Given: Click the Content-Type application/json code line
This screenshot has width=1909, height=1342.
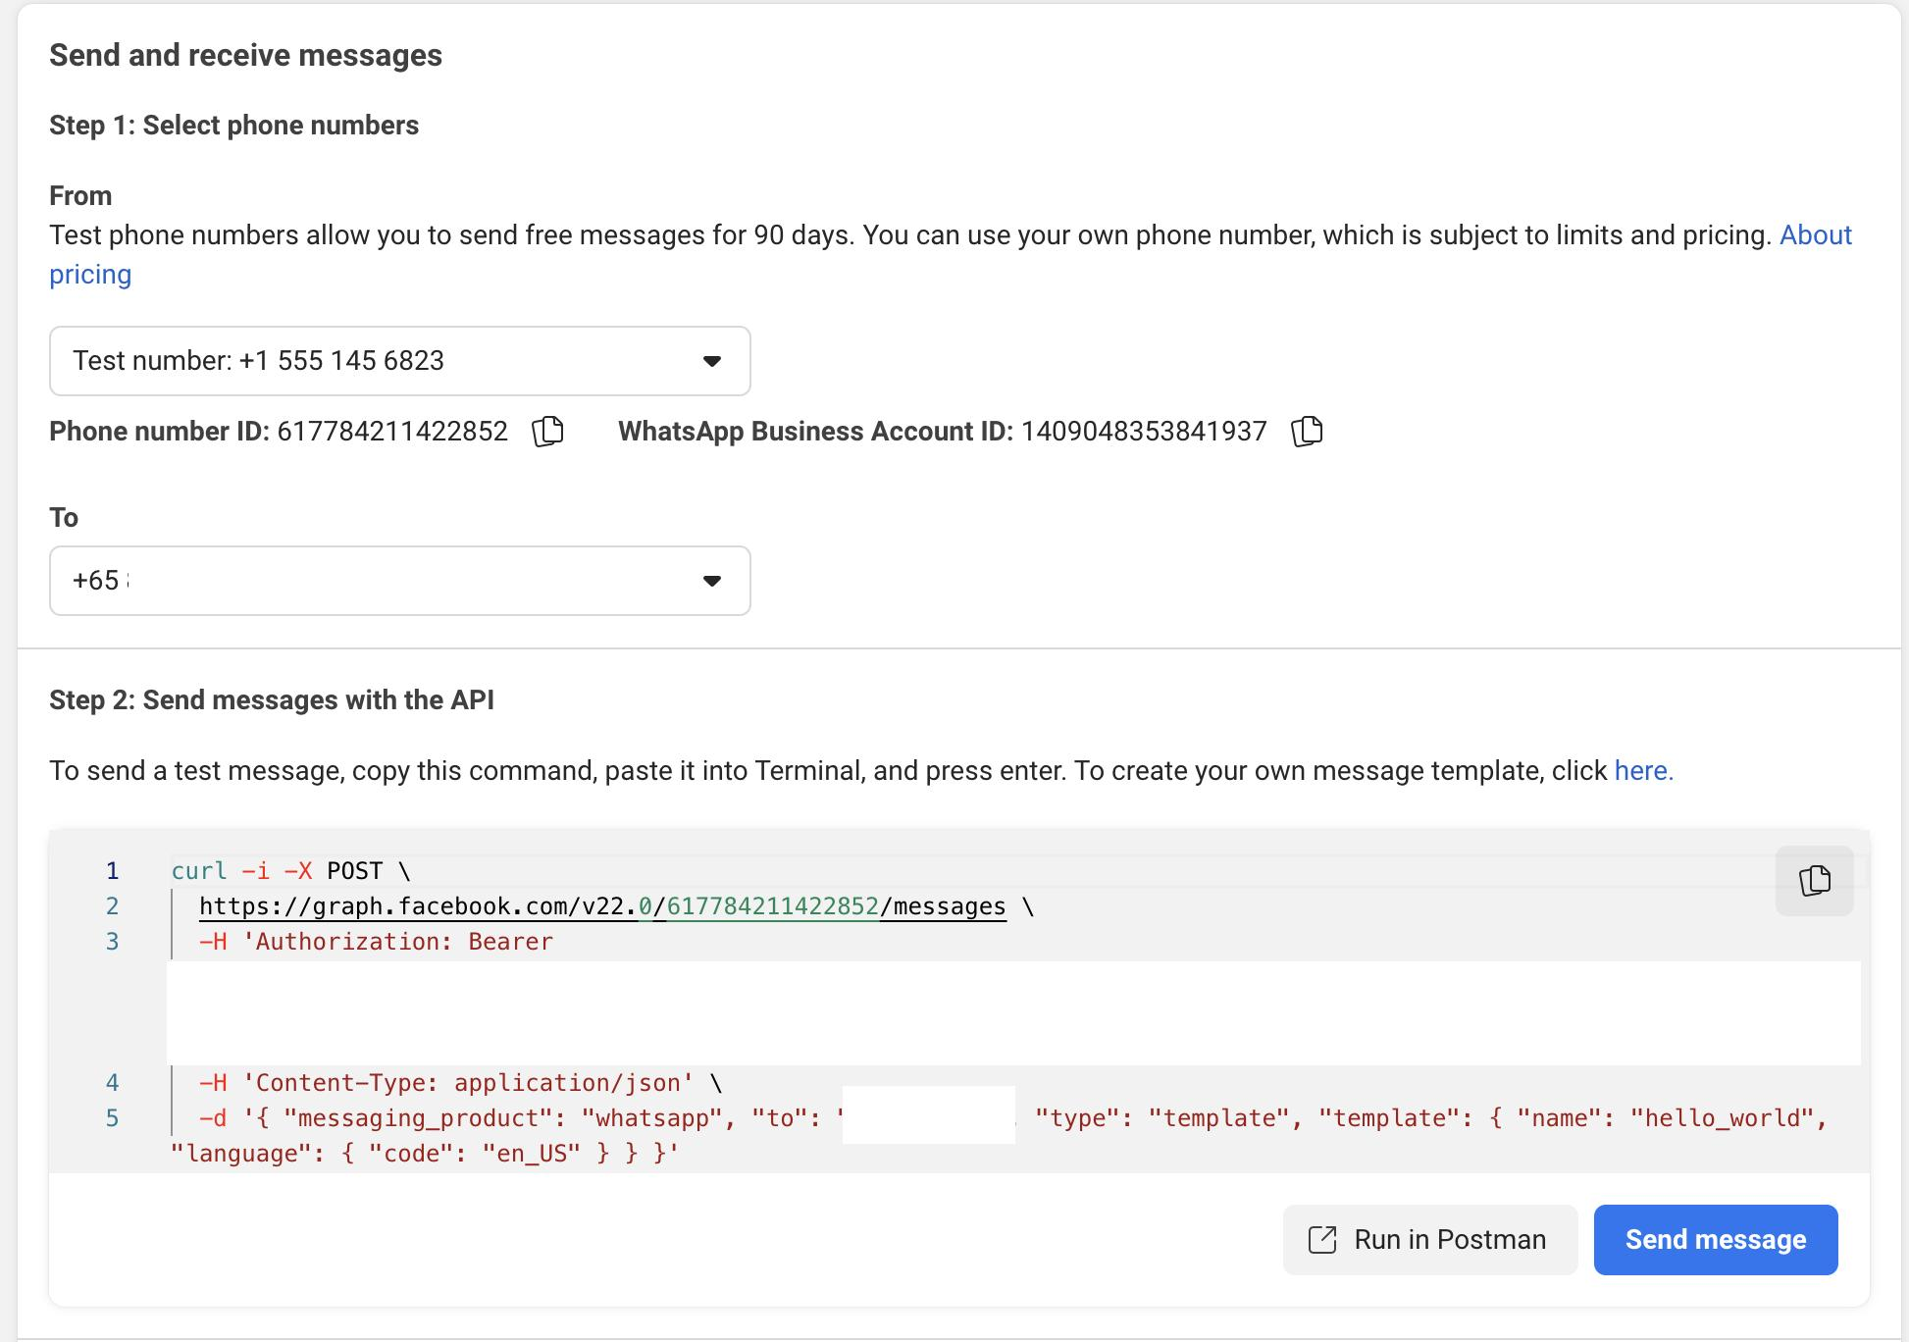Looking at the screenshot, I should 460,1083.
